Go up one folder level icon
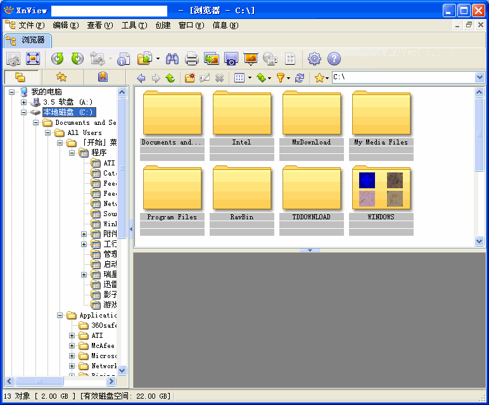This screenshot has width=489, height=405. point(170,78)
